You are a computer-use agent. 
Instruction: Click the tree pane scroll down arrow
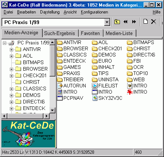tap(52, 110)
